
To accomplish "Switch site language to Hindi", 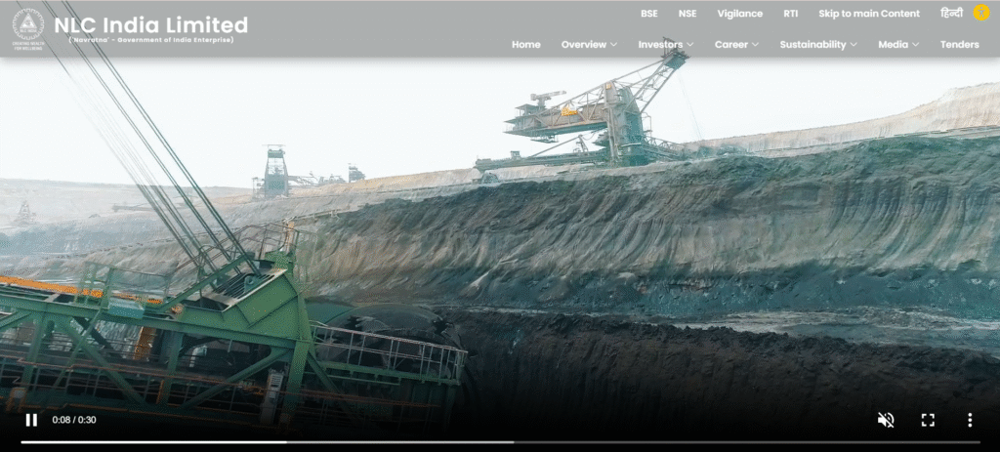I will (951, 14).
